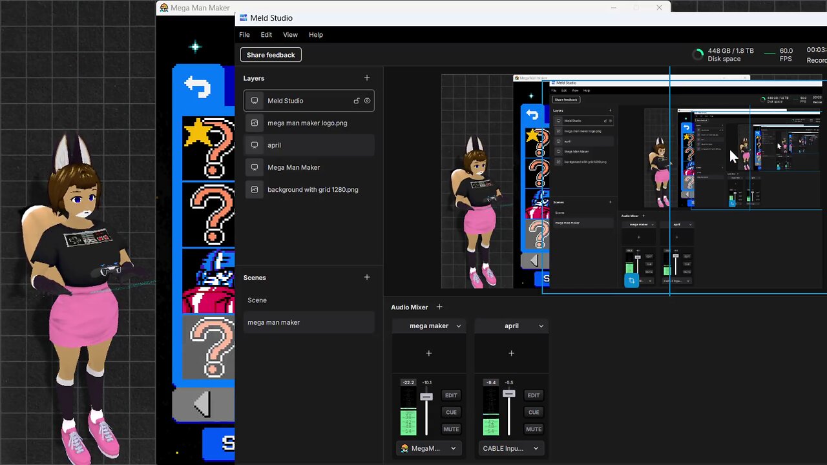Mute the april audio track
This screenshot has width=827, height=465.
[534, 429]
